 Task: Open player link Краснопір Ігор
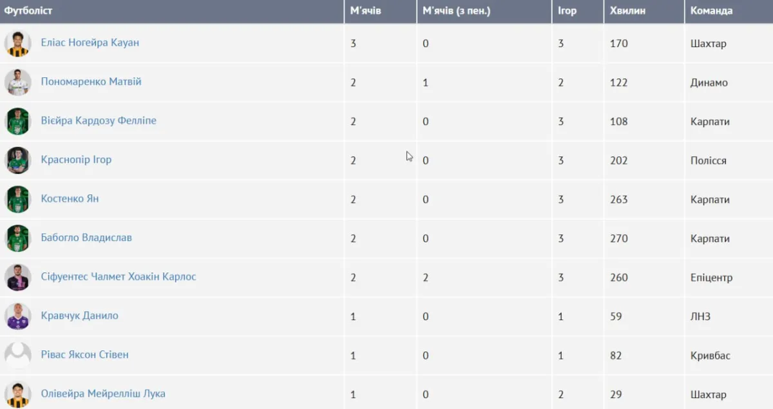[76, 160]
